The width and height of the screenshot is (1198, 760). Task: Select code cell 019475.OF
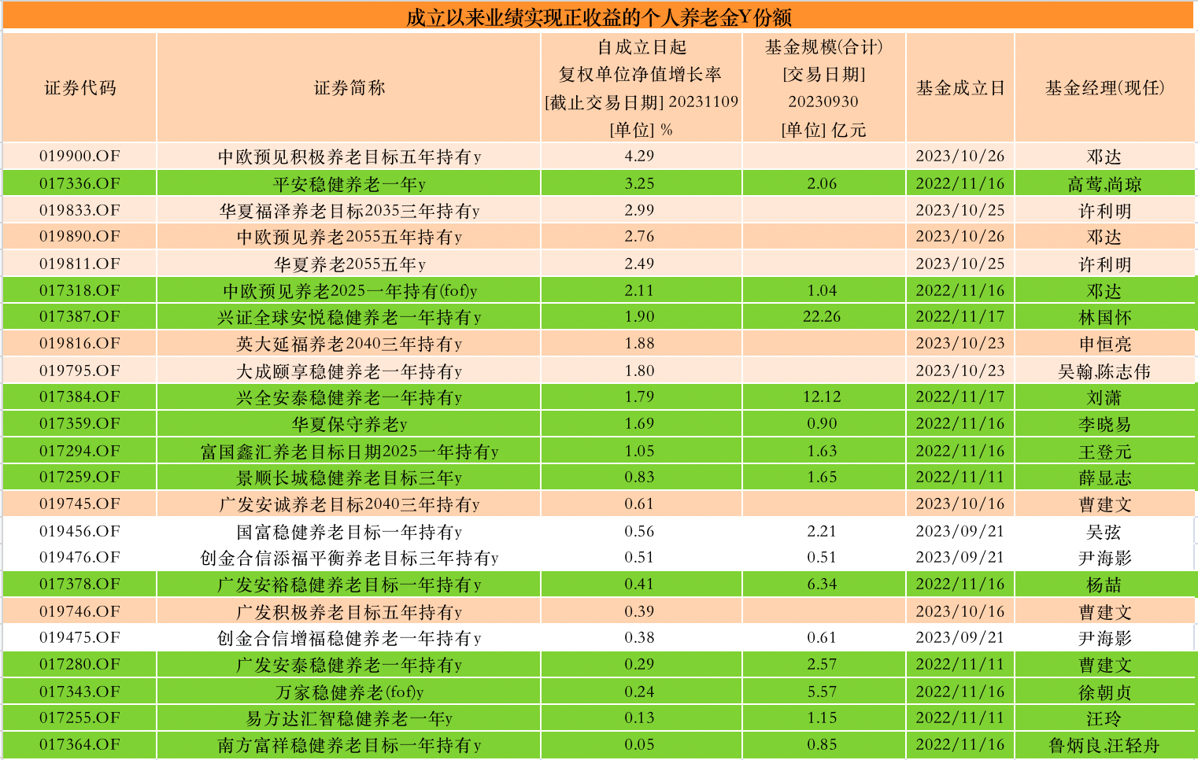79,637
